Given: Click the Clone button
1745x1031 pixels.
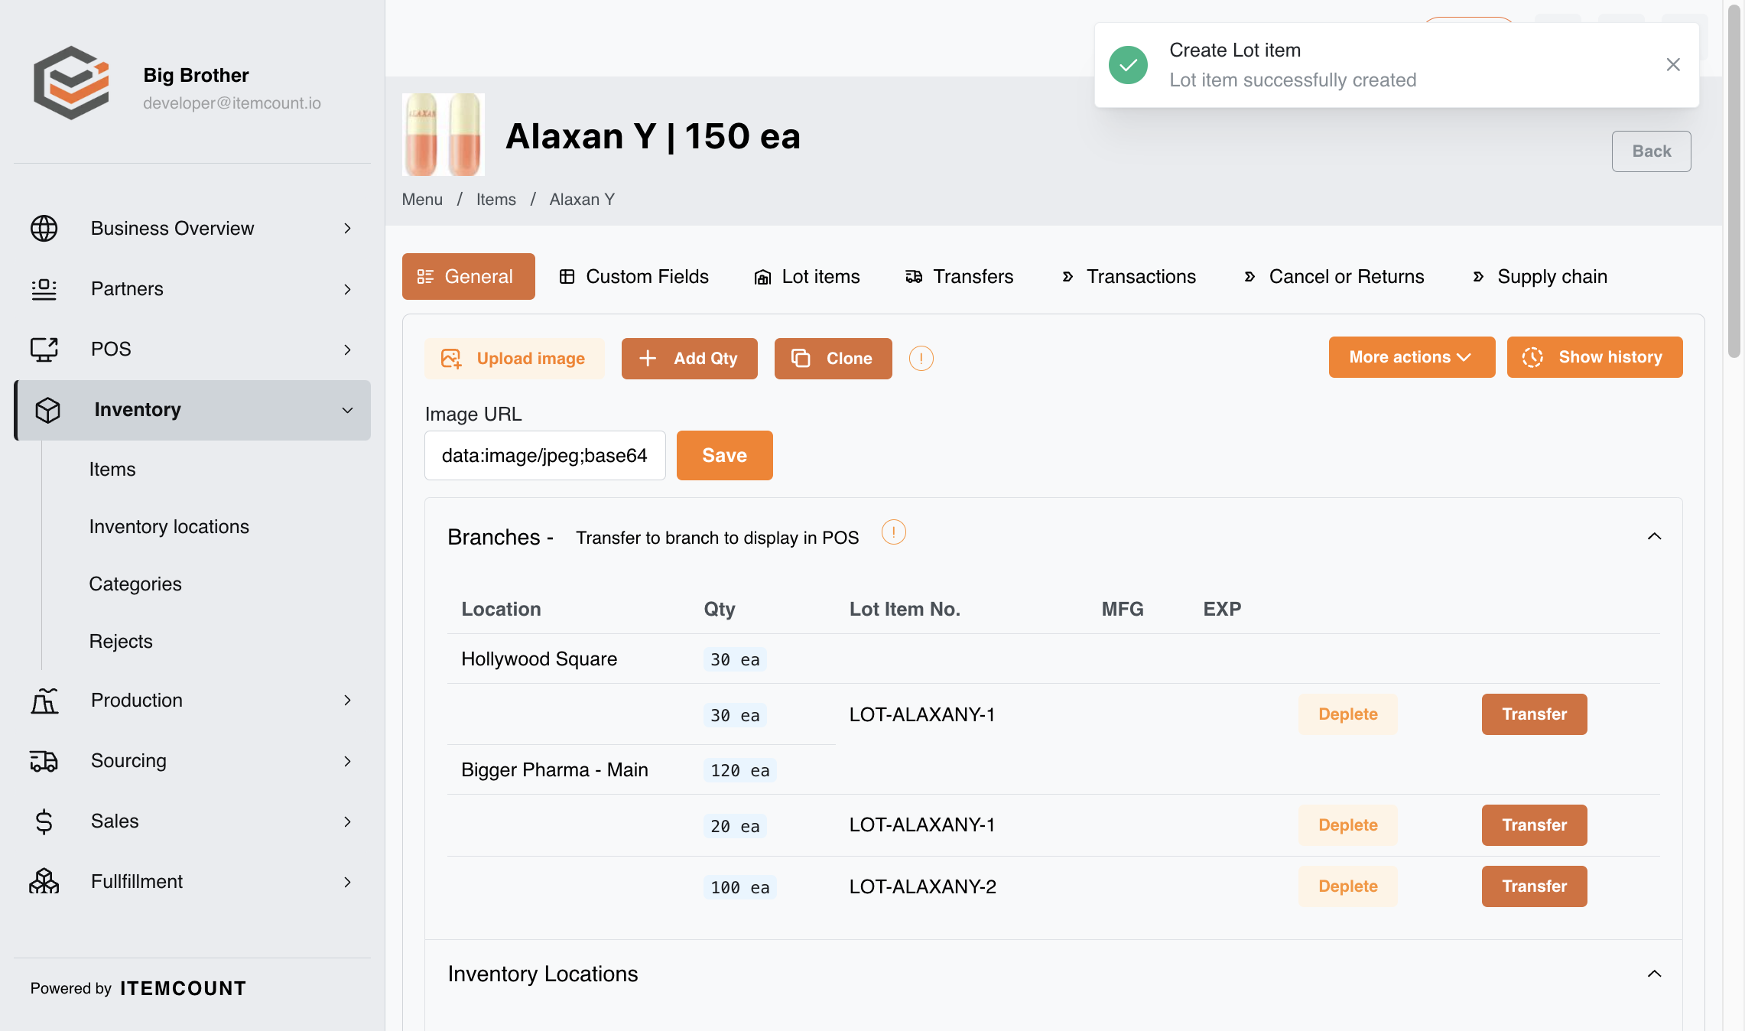Looking at the screenshot, I should pyautogui.click(x=834, y=358).
